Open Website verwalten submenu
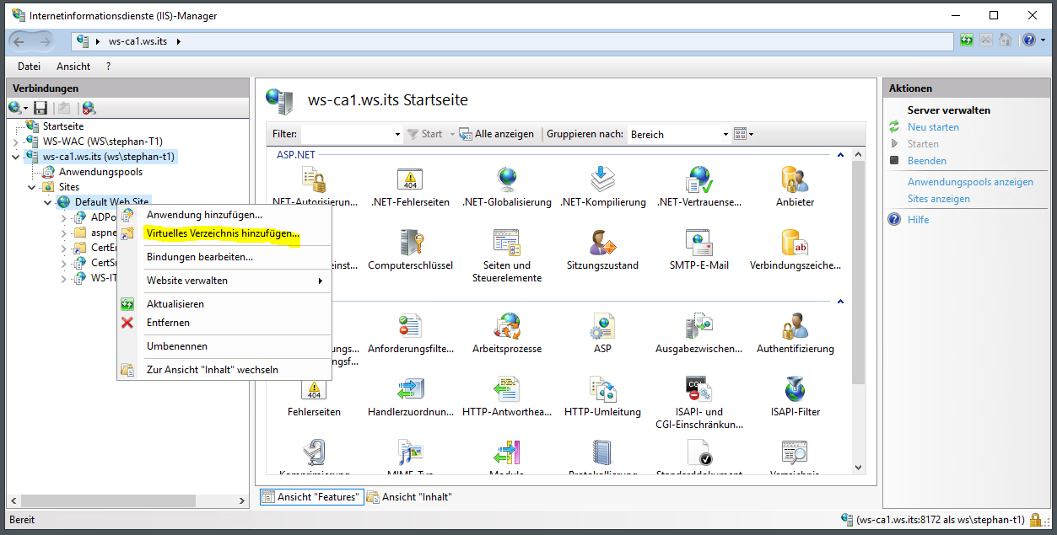Viewport: 1057px width, 535px height. [x=224, y=281]
